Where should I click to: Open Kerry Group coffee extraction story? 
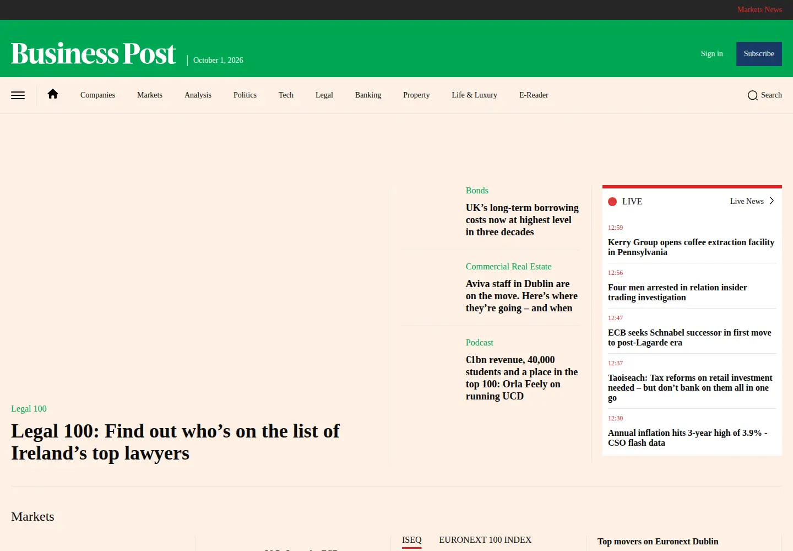(691, 247)
